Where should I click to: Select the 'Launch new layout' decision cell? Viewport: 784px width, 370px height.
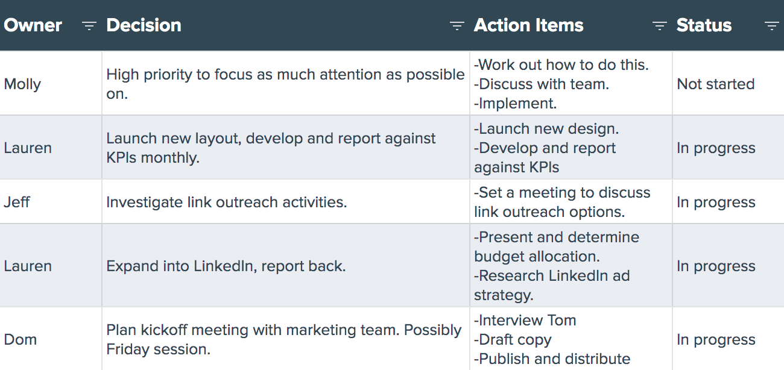[x=271, y=148]
